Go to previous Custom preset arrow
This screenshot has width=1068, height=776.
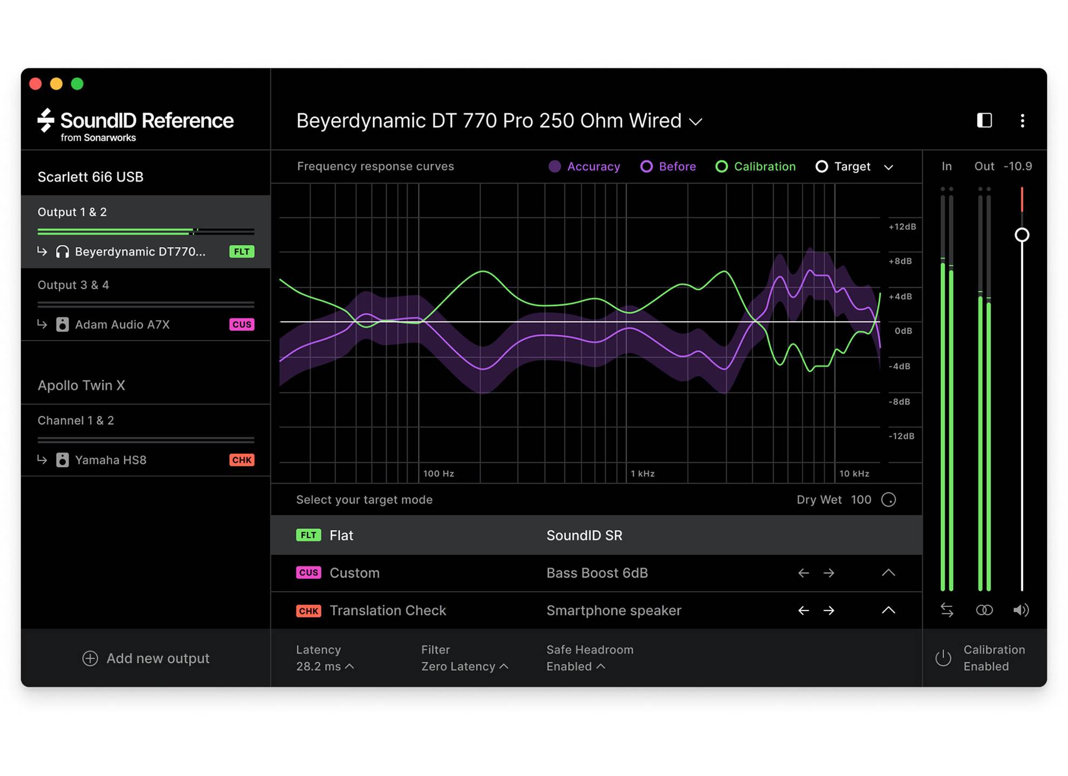point(803,573)
